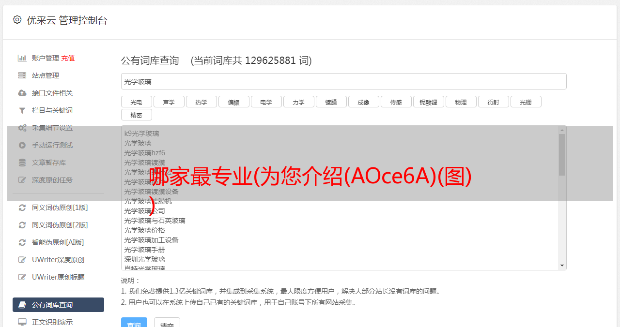Click the 衍射 tag button
The height and width of the screenshot is (327, 620).
pos(493,102)
